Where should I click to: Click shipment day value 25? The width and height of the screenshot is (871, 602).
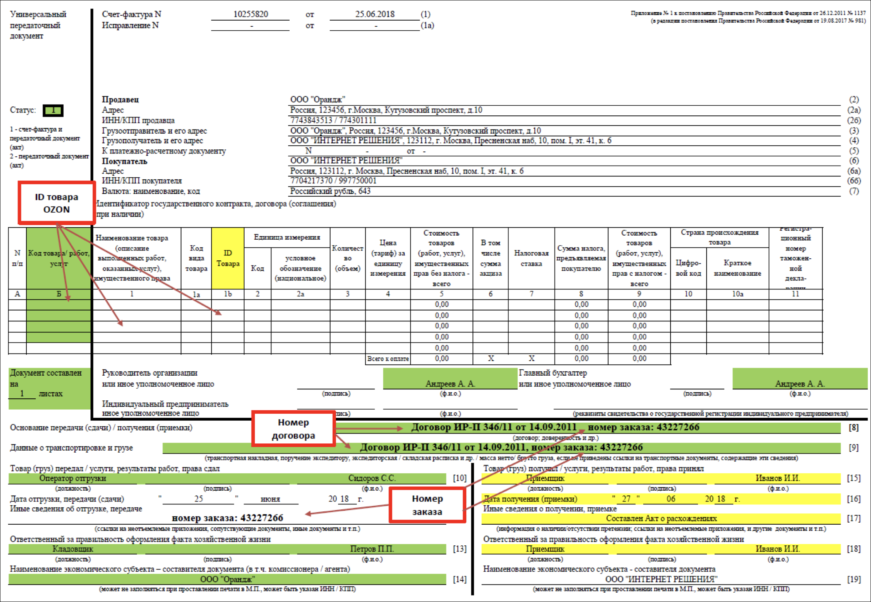click(199, 499)
